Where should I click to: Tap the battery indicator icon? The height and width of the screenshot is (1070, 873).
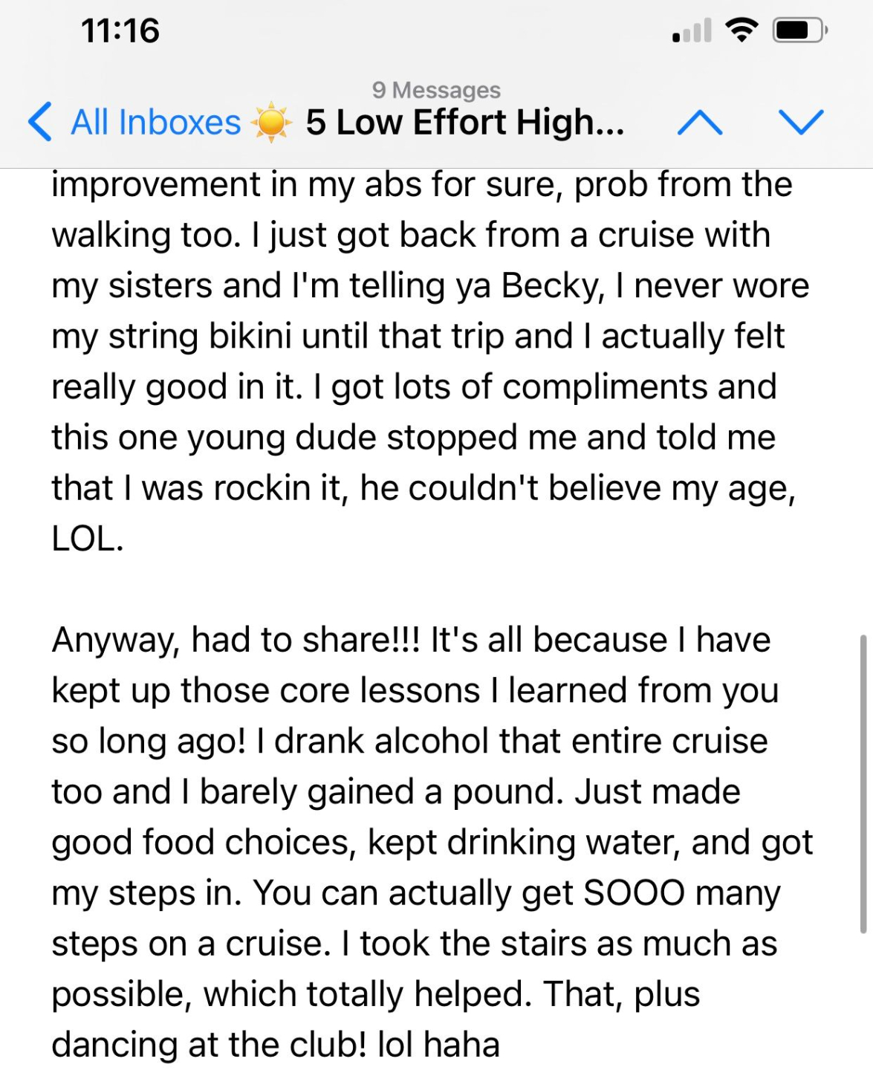(x=800, y=31)
